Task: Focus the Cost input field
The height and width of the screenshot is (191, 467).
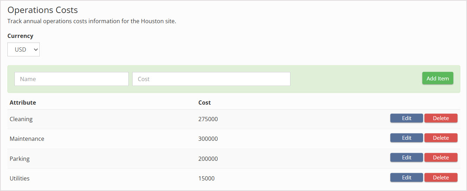Action: (211, 79)
